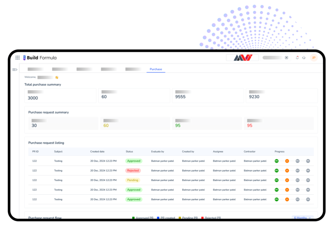Screen dimensions: 334x238
Task: Click the created date in the Pending row
Action: coord(103,180)
